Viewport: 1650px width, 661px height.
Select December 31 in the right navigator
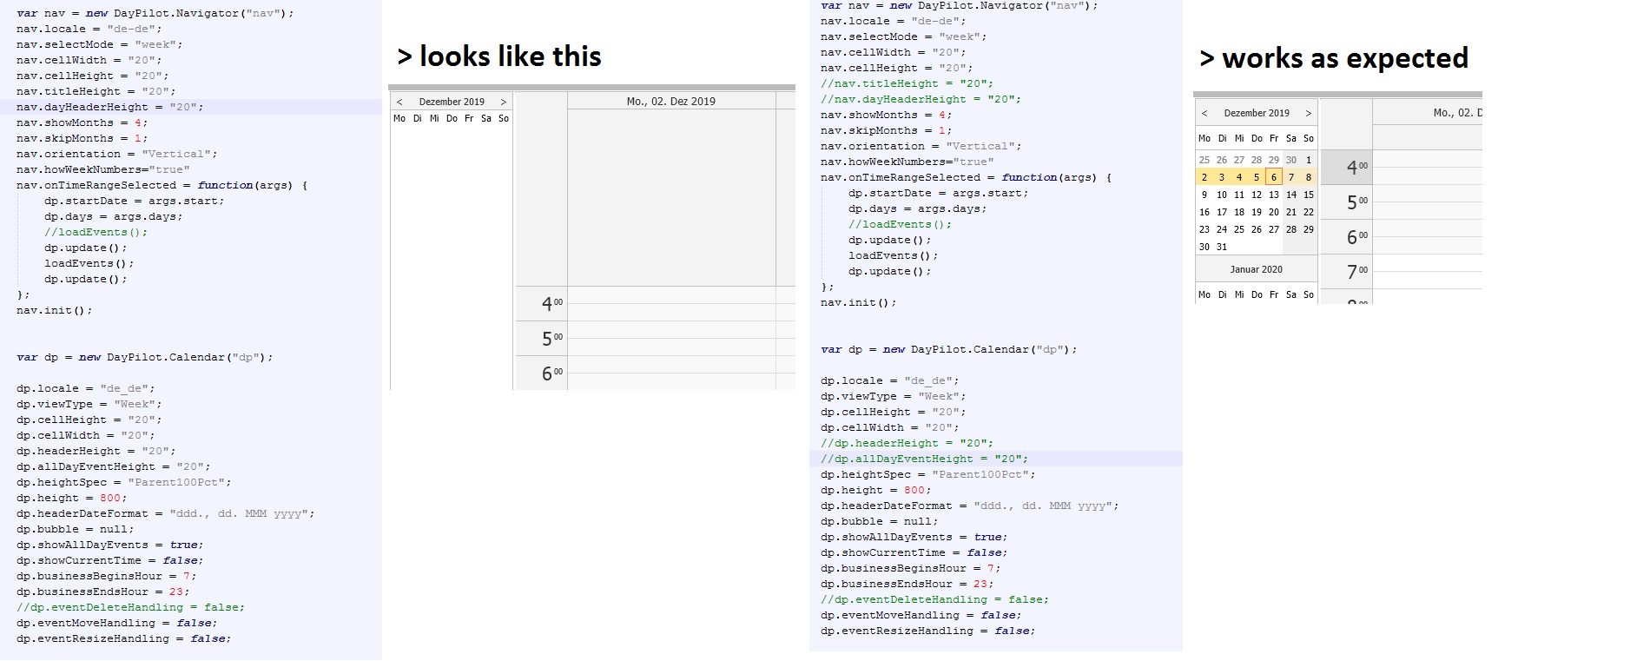tap(1222, 247)
